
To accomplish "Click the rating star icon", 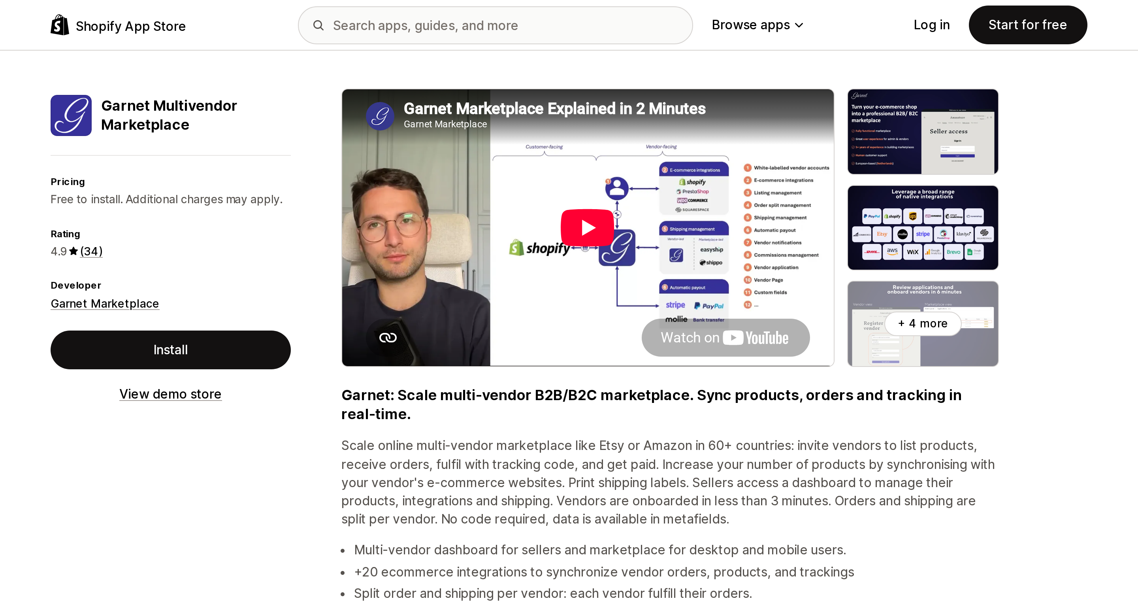I will pos(73,251).
